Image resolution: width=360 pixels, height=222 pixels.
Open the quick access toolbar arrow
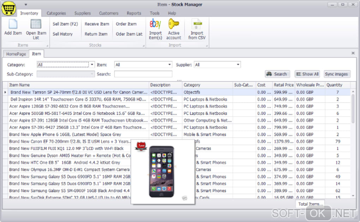pyautogui.click(x=26, y=4)
